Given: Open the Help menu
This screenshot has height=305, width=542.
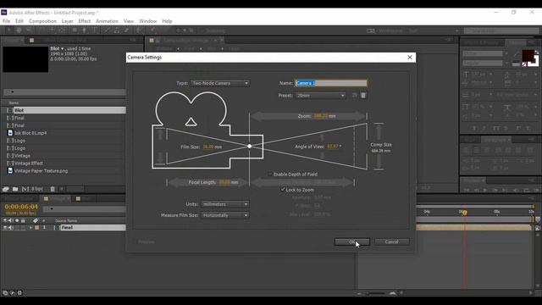Looking at the screenshot, I should 167,21.
